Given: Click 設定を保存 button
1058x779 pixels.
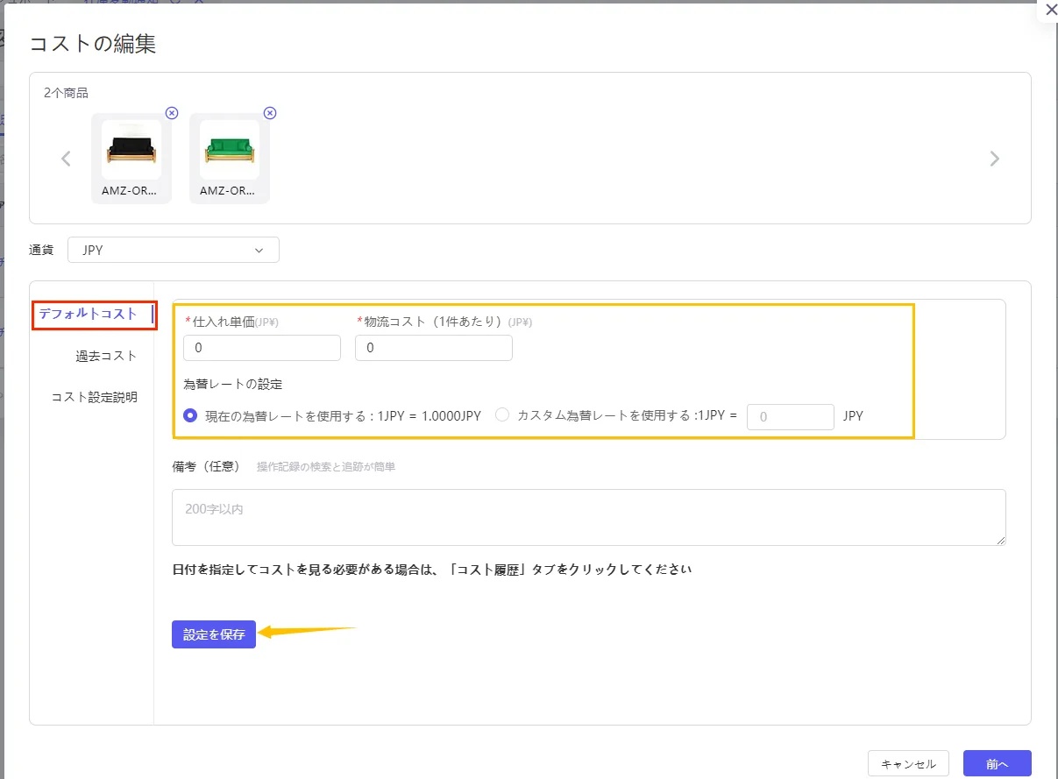Looking at the screenshot, I should 214,634.
